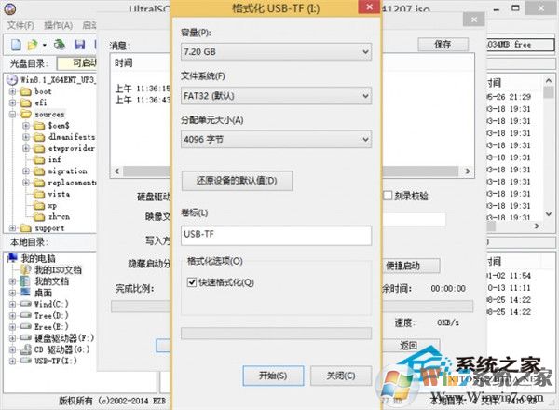Open the 文件(F) menu
The image size is (559, 410).
pyautogui.click(x=20, y=25)
